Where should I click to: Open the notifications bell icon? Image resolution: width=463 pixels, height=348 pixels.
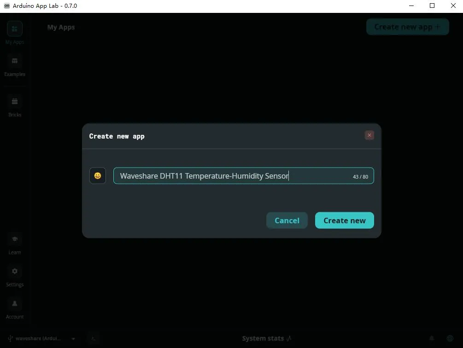coord(431,338)
